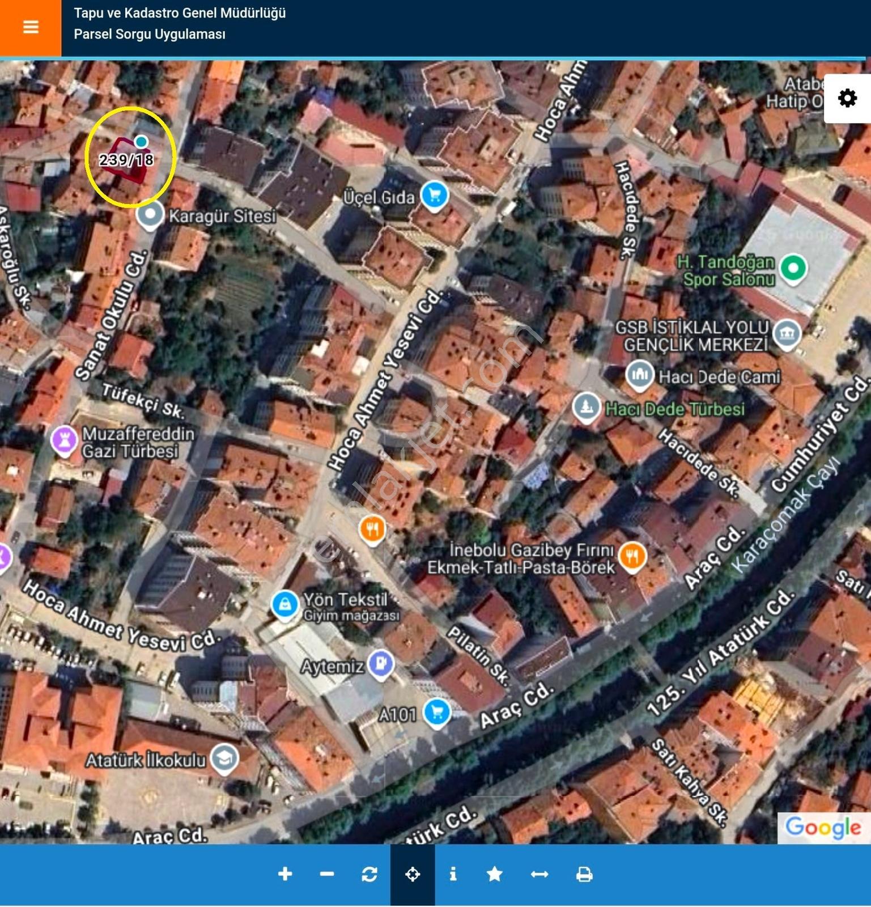
Task: Open the orange hamburger menu
Action: tap(31, 27)
